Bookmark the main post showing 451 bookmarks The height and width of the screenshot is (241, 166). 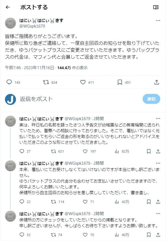(x=120, y=82)
